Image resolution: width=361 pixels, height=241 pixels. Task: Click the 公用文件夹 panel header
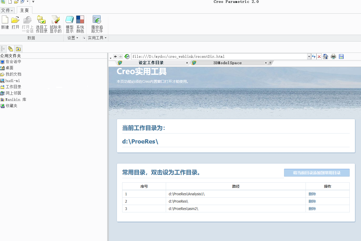tap(11, 56)
